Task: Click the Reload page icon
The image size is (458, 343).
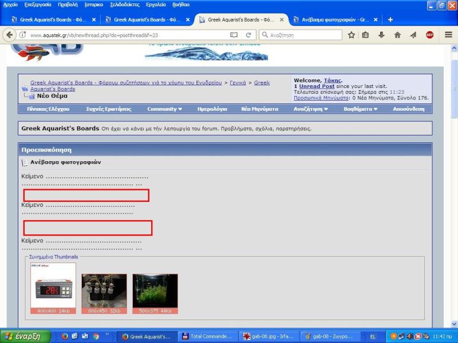Action: point(248,35)
